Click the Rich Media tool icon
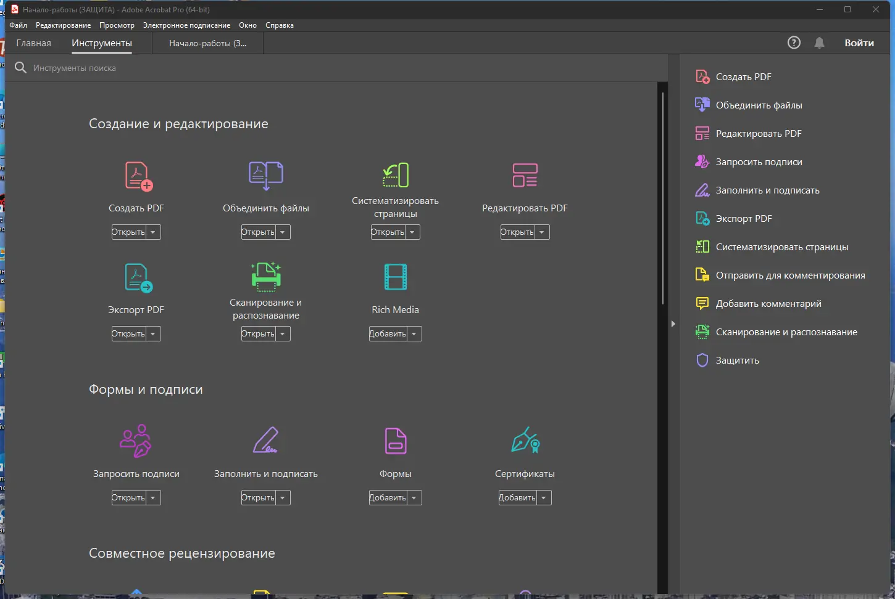 (395, 276)
